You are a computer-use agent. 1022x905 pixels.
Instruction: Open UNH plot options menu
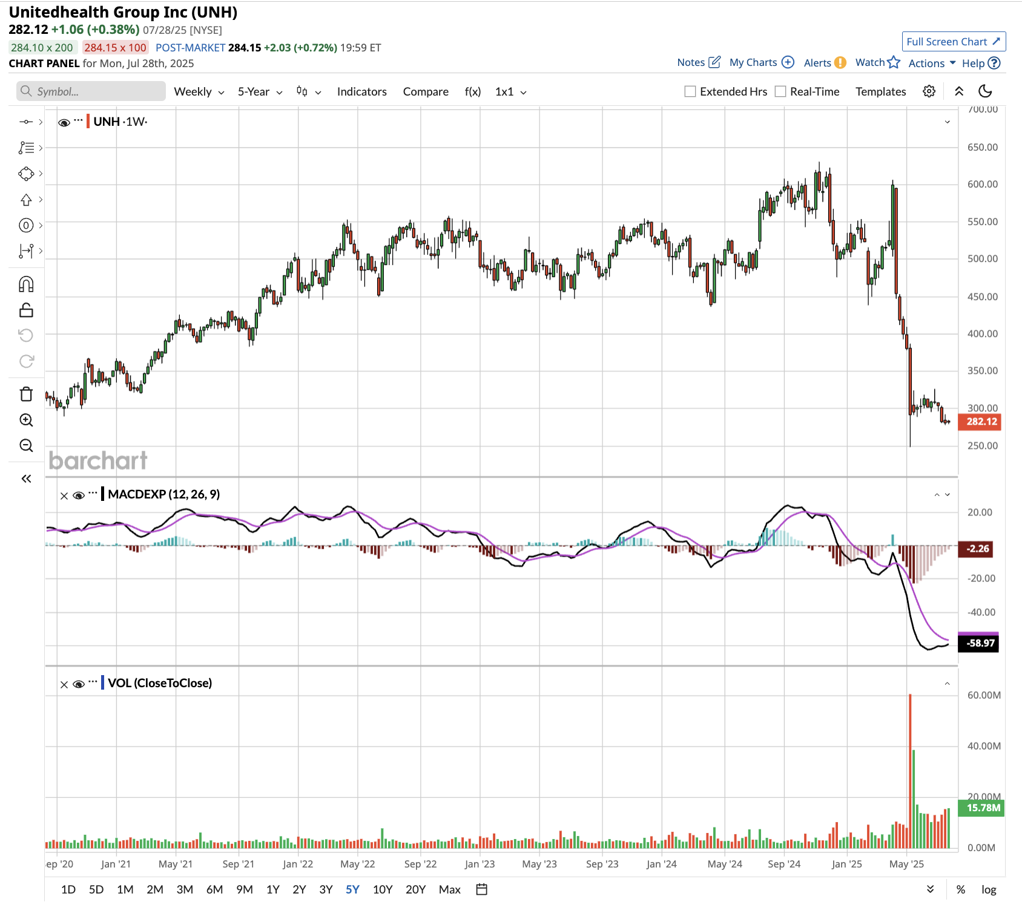pyautogui.click(x=78, y=120)
